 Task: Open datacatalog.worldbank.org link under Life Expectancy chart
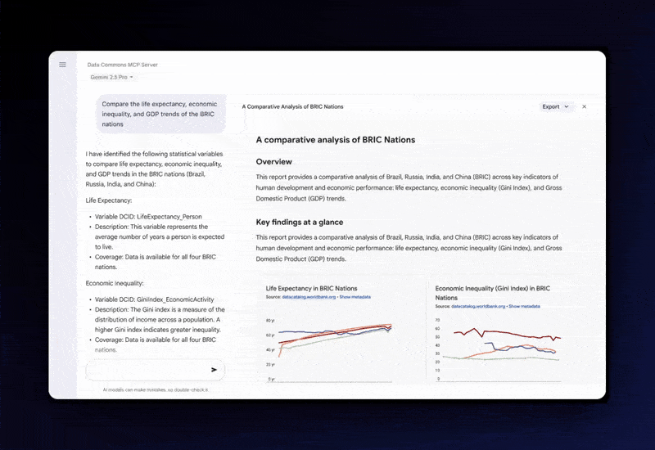(x=308, y=298)
